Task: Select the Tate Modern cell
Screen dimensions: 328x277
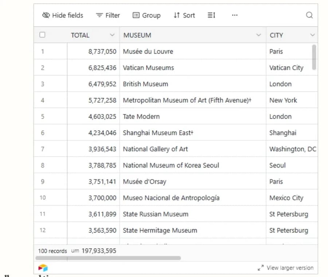Action: (x=193, y=116)
